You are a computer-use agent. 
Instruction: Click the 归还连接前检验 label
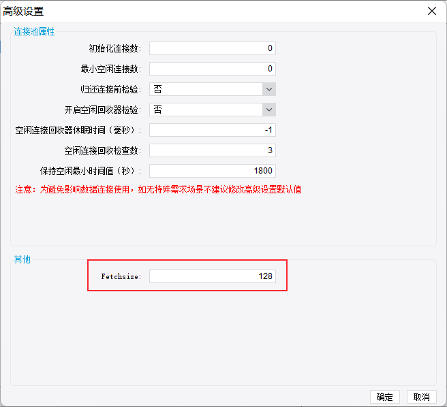(x=111, y=89)
